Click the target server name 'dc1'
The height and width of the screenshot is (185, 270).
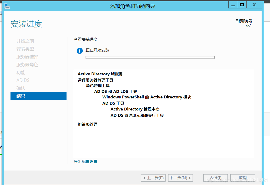249,25
